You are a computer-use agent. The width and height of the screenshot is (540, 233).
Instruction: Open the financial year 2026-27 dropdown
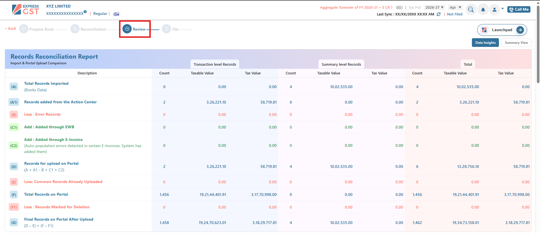point(434,8)
